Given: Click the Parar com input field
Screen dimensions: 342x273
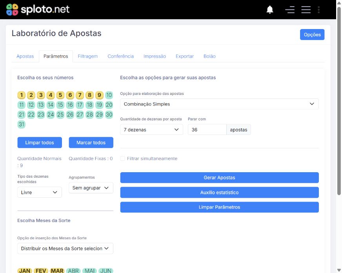Looking at the screenshot, I should 207,129.
